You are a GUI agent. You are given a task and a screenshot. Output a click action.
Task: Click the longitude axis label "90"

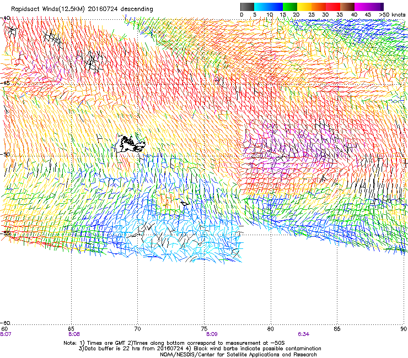coord(404,329)
